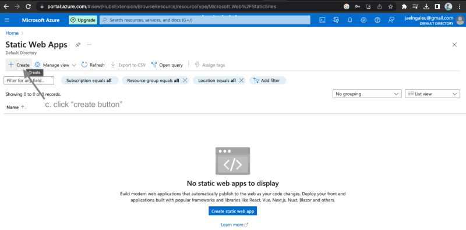Image resolution: width=466 pixels, height=230 pixels.
Task: Click Add filter
Action: pos(267,80)
